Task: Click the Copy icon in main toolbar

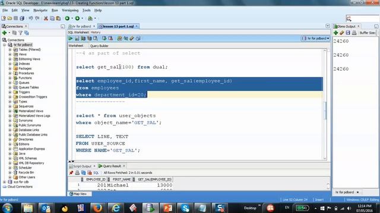Action: 52,18
